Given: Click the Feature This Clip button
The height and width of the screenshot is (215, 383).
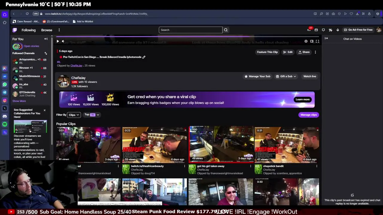Looking at the screenshot, I should tap(267, 52).
